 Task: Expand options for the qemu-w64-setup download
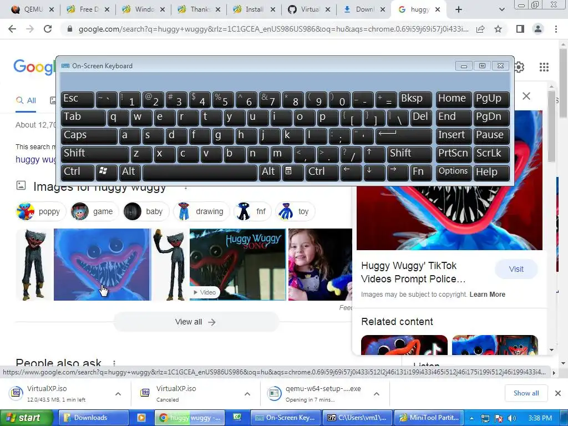(377, 394)
